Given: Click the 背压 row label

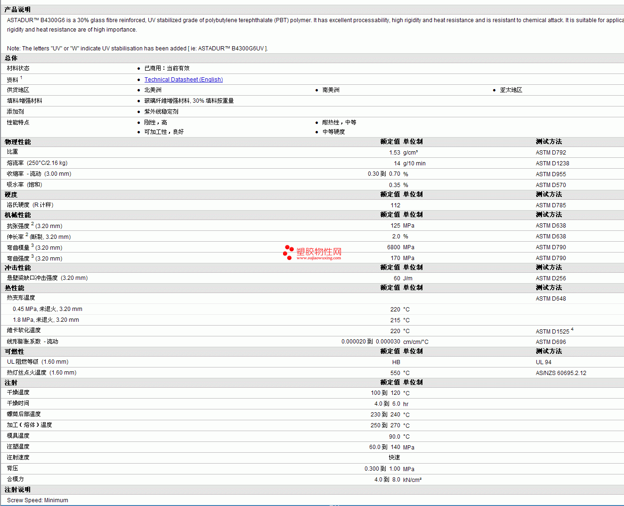Looking at the screenshot, I should point(13,468).
